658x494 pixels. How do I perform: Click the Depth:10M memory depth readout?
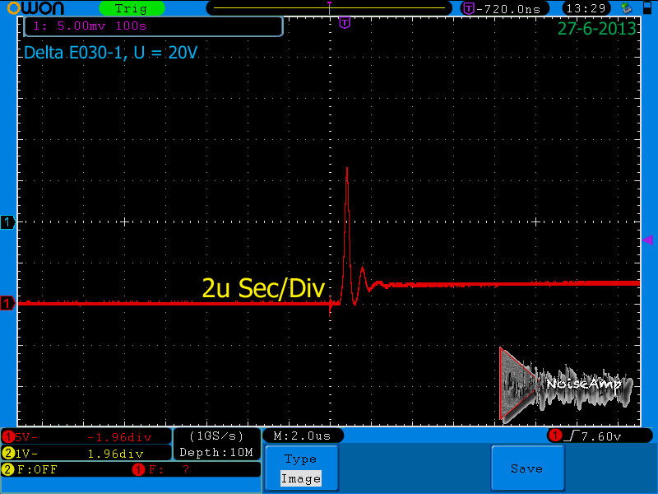tap(216, 452)
